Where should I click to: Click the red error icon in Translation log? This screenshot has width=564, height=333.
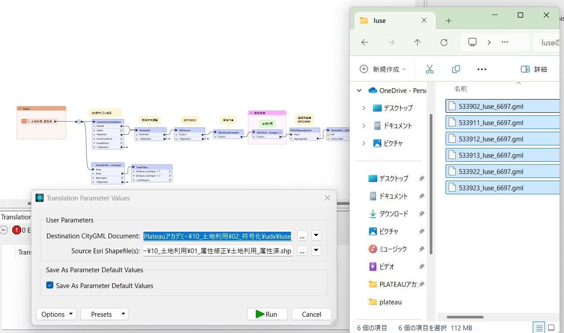pos(17,229)
